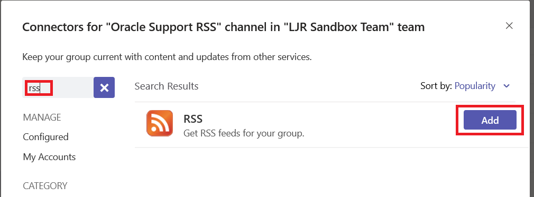534x197 pixels.
Task: Click the 'Sort by:' label
Action: 436,86
